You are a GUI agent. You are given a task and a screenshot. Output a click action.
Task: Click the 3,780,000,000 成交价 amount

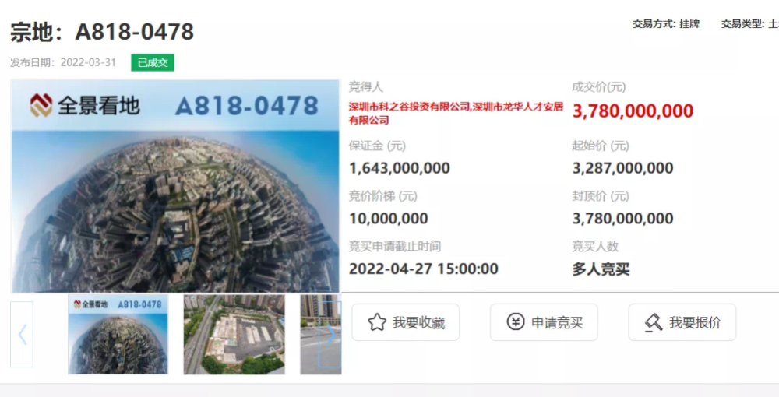[633, 111]
